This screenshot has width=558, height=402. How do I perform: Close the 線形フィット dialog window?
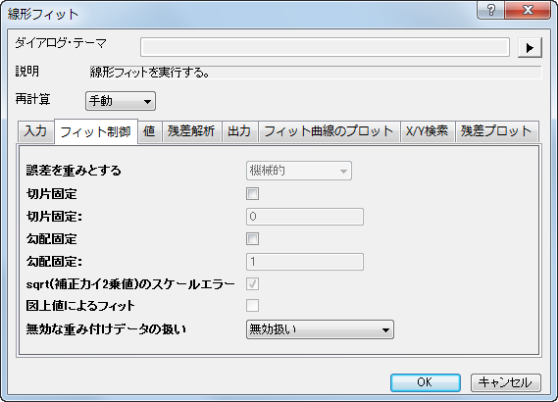pyautogui.click(x=528, y=10)
